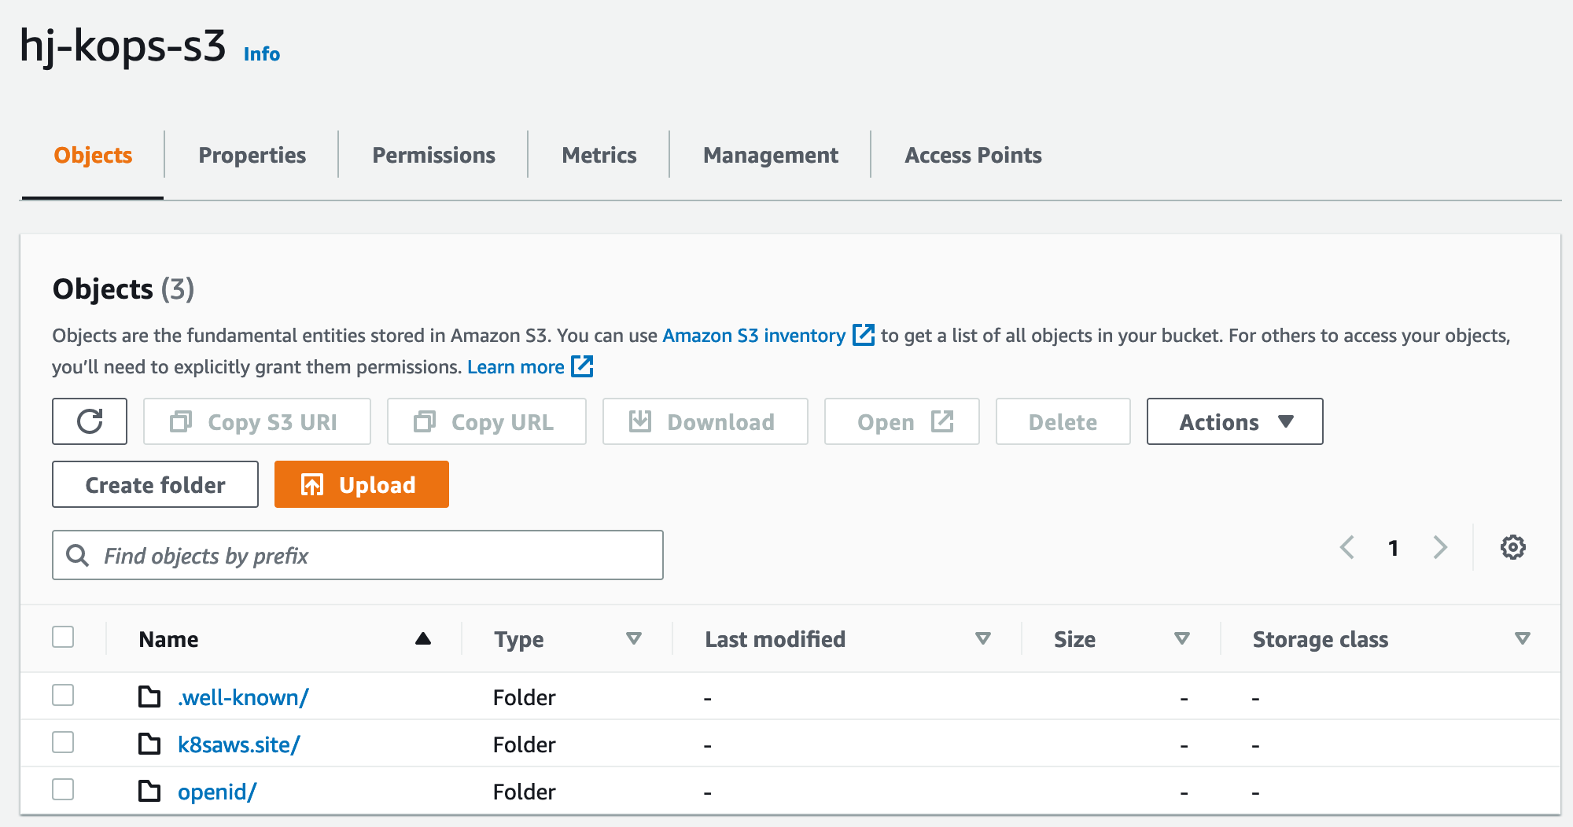The image size is (1573, 827).
Task: Sort by the Last modified column arrow
Action: 983,638
